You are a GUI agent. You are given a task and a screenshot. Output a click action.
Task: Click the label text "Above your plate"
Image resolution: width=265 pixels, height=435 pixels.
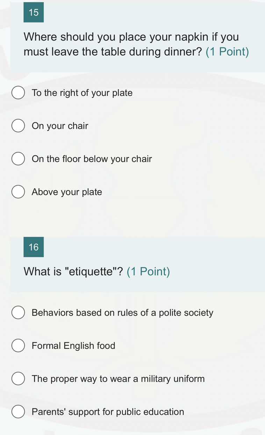66,192
